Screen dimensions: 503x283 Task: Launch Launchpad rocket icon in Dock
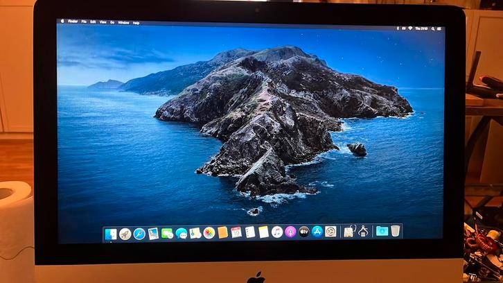tap(125, 234)
